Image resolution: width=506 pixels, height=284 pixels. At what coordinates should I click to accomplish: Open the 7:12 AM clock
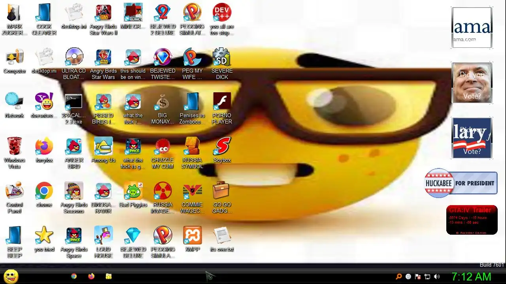[471, 277]
